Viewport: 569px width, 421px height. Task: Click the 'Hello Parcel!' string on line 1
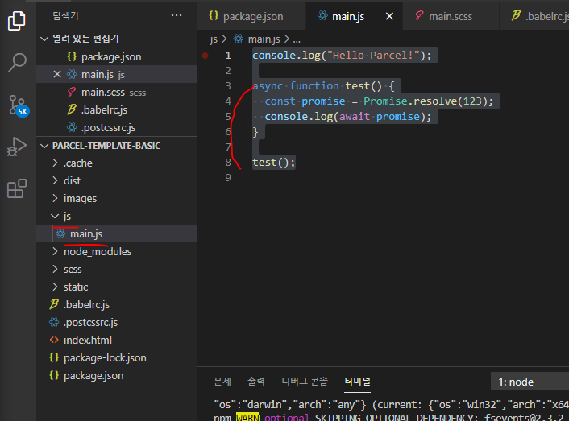point(373,56)
